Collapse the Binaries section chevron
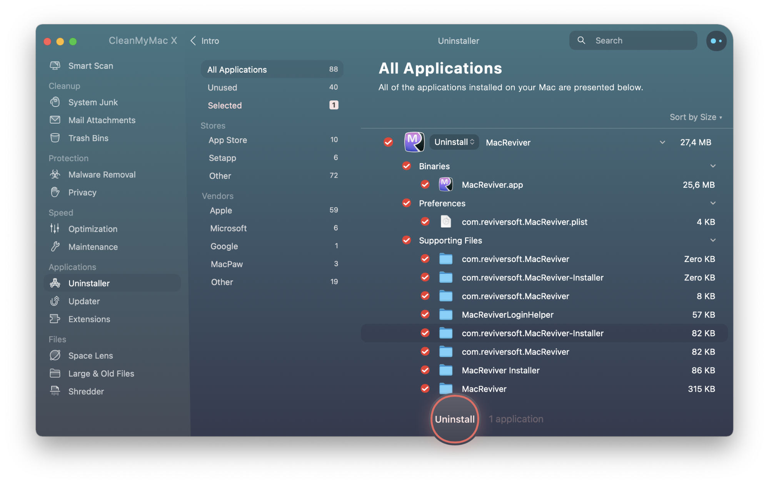This screenshot has width=769, height=484. coord(712,166)
